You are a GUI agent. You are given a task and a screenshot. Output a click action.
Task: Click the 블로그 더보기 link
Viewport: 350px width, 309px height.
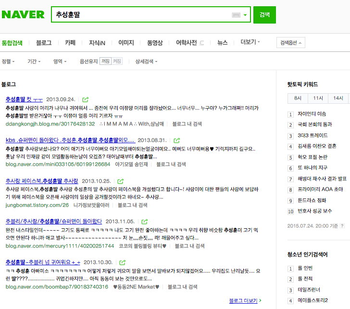coord(243,300)
